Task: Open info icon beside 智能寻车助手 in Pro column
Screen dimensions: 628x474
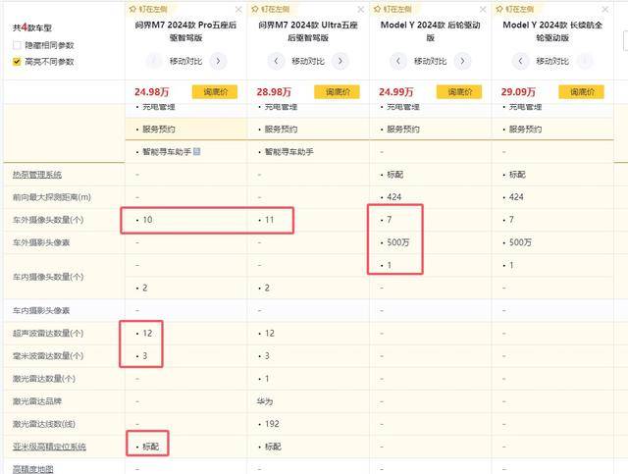Action: (196, 151)
